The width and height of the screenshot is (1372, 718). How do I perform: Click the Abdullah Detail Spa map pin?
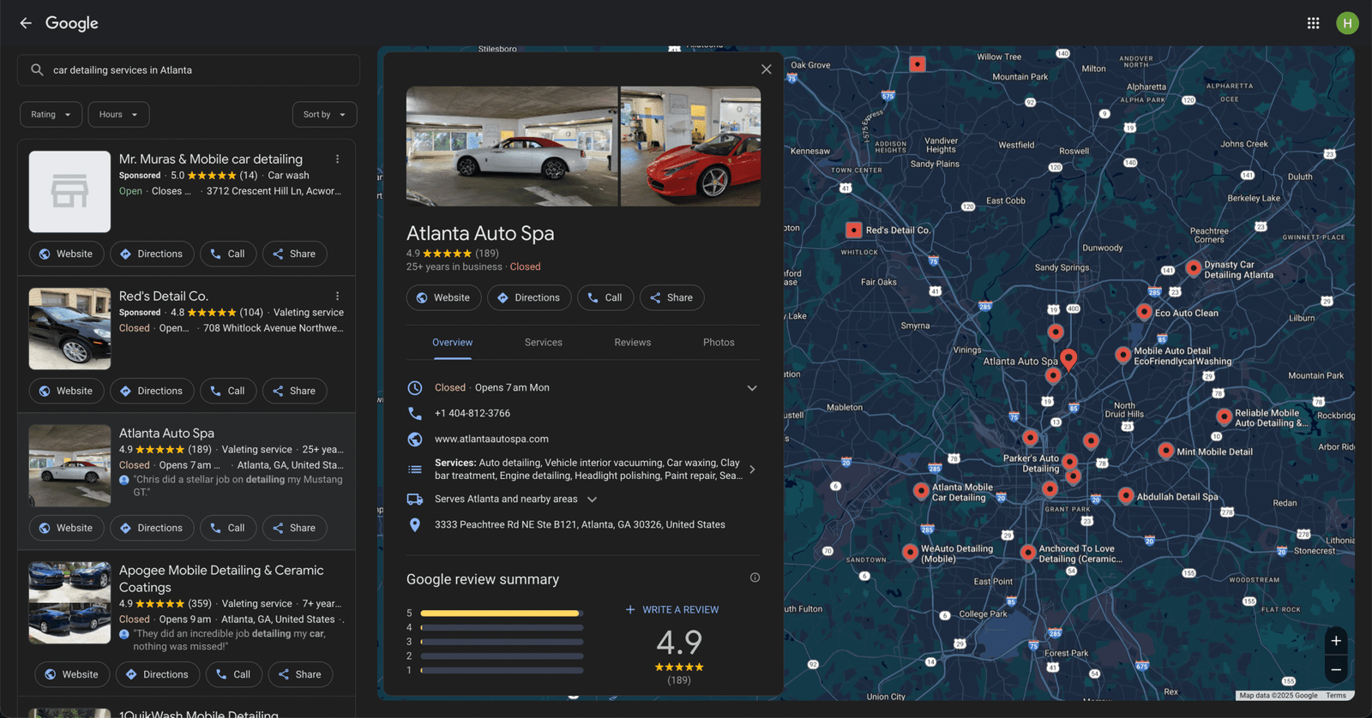coord(1126,495)
